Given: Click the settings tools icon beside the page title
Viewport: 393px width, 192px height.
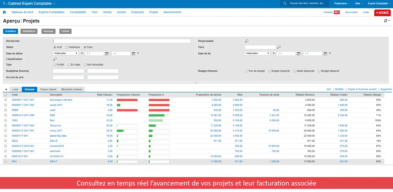Looking at the screenshot, I should 386,21.
